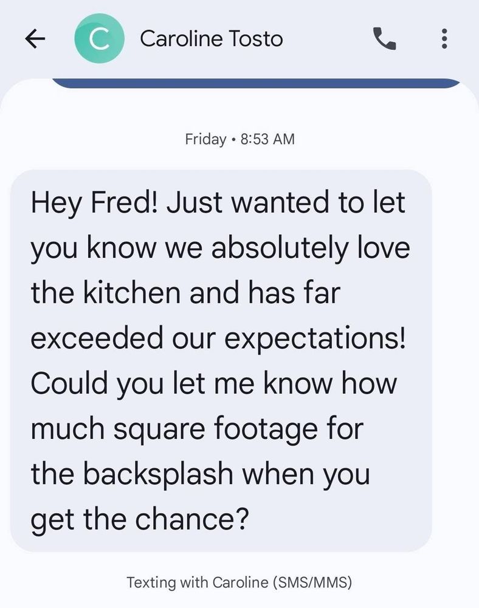Tap the green "C" contact avatar
This screenshot has height=608, width=479.
pos(100,40)
